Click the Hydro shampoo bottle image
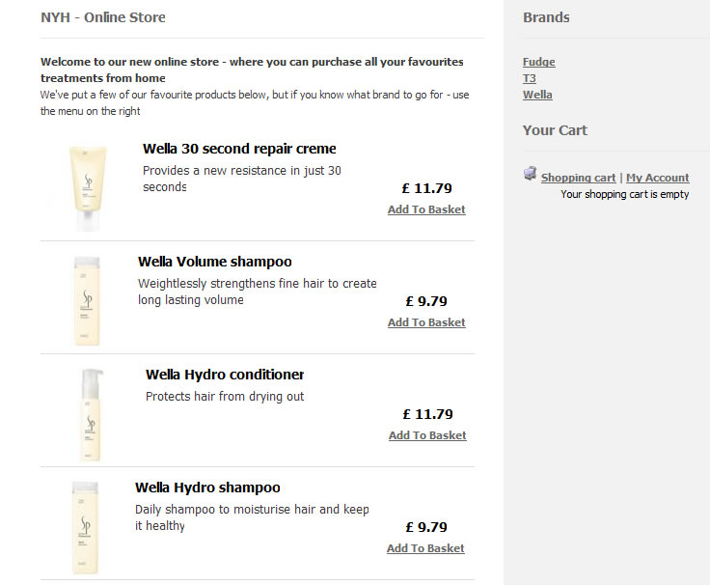The height and width of the screenshot is (585, 710). 85,526
